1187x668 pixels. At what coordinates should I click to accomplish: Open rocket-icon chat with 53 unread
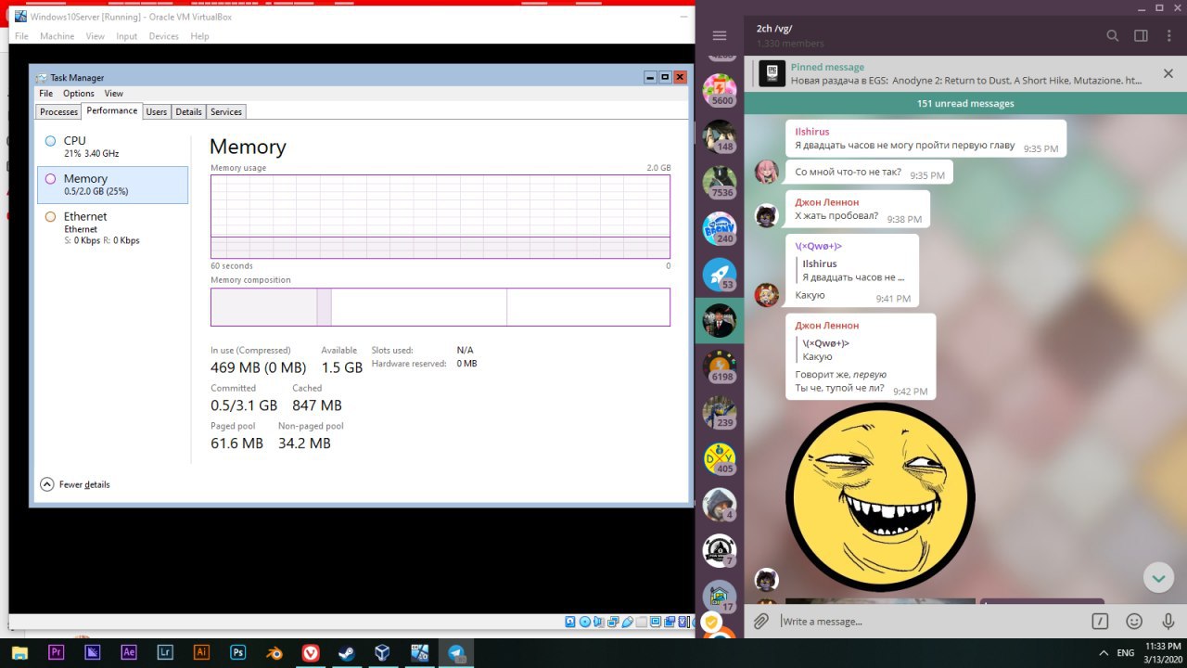point(720,275)
